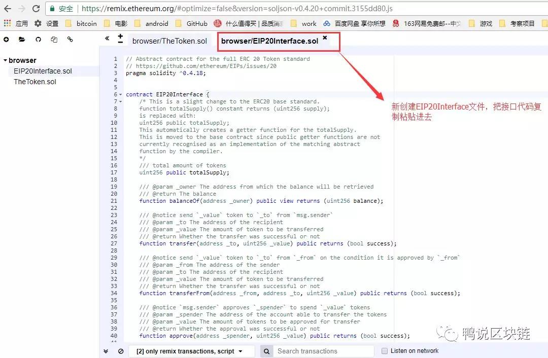The height and width of the screenshot is (358, 548).
Task: Click the browser back arrow
Action: 7,9
